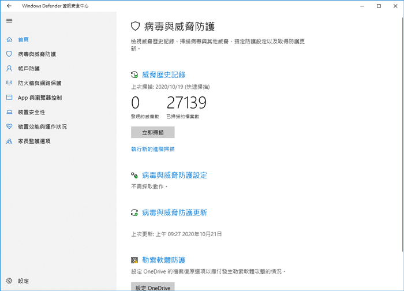Open 首頁 in the sidebar
Screen dimensions: 404x291
tap(24, 39)
